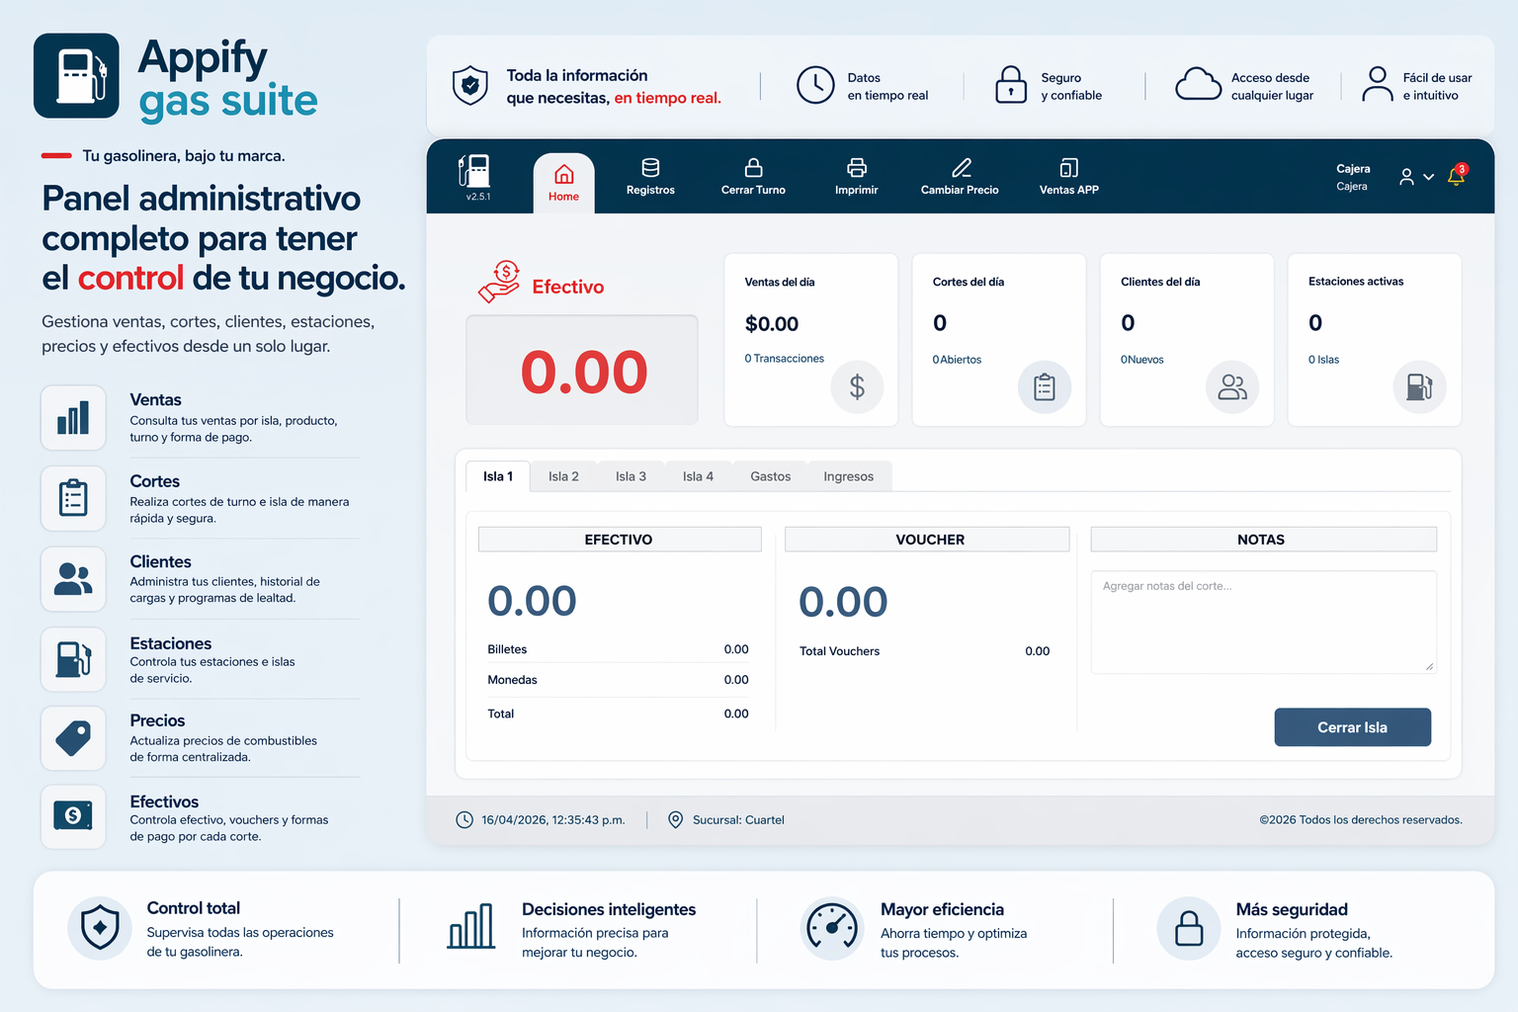The image size is (1518, 1012).
Task: Click the Clientes people sidebar icon
Action: (x=73, y=579)
